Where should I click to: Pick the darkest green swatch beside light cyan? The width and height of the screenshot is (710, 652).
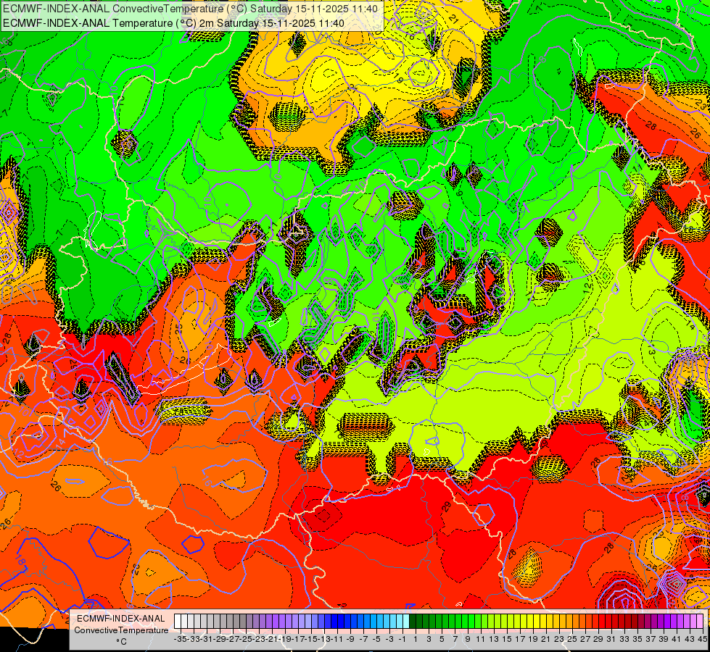[x=413, y=622]
